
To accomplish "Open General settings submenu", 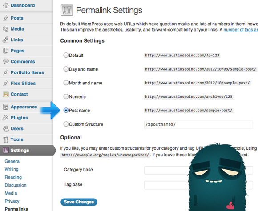I will click(12, 161).
